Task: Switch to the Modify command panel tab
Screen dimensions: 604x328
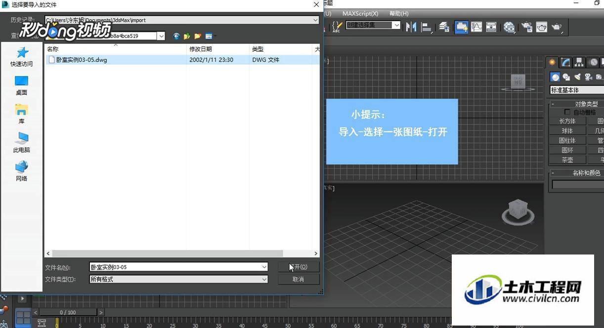Action: 566,62
